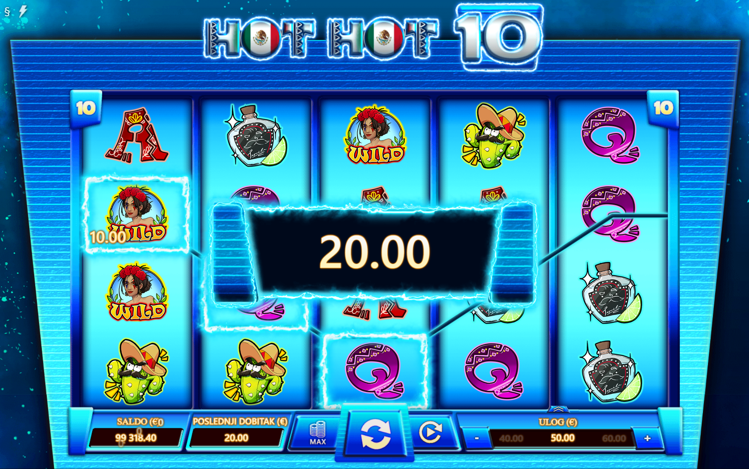The height and width of the screenshot is (469, 749).
Task: Decrease the bet with minus button
Action: [x=477, y=438]
